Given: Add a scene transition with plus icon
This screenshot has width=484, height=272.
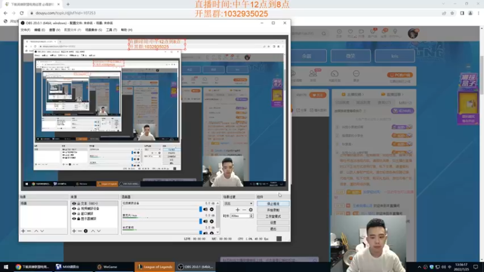Looking at the screenshot, I should click(x=237, y=210).
